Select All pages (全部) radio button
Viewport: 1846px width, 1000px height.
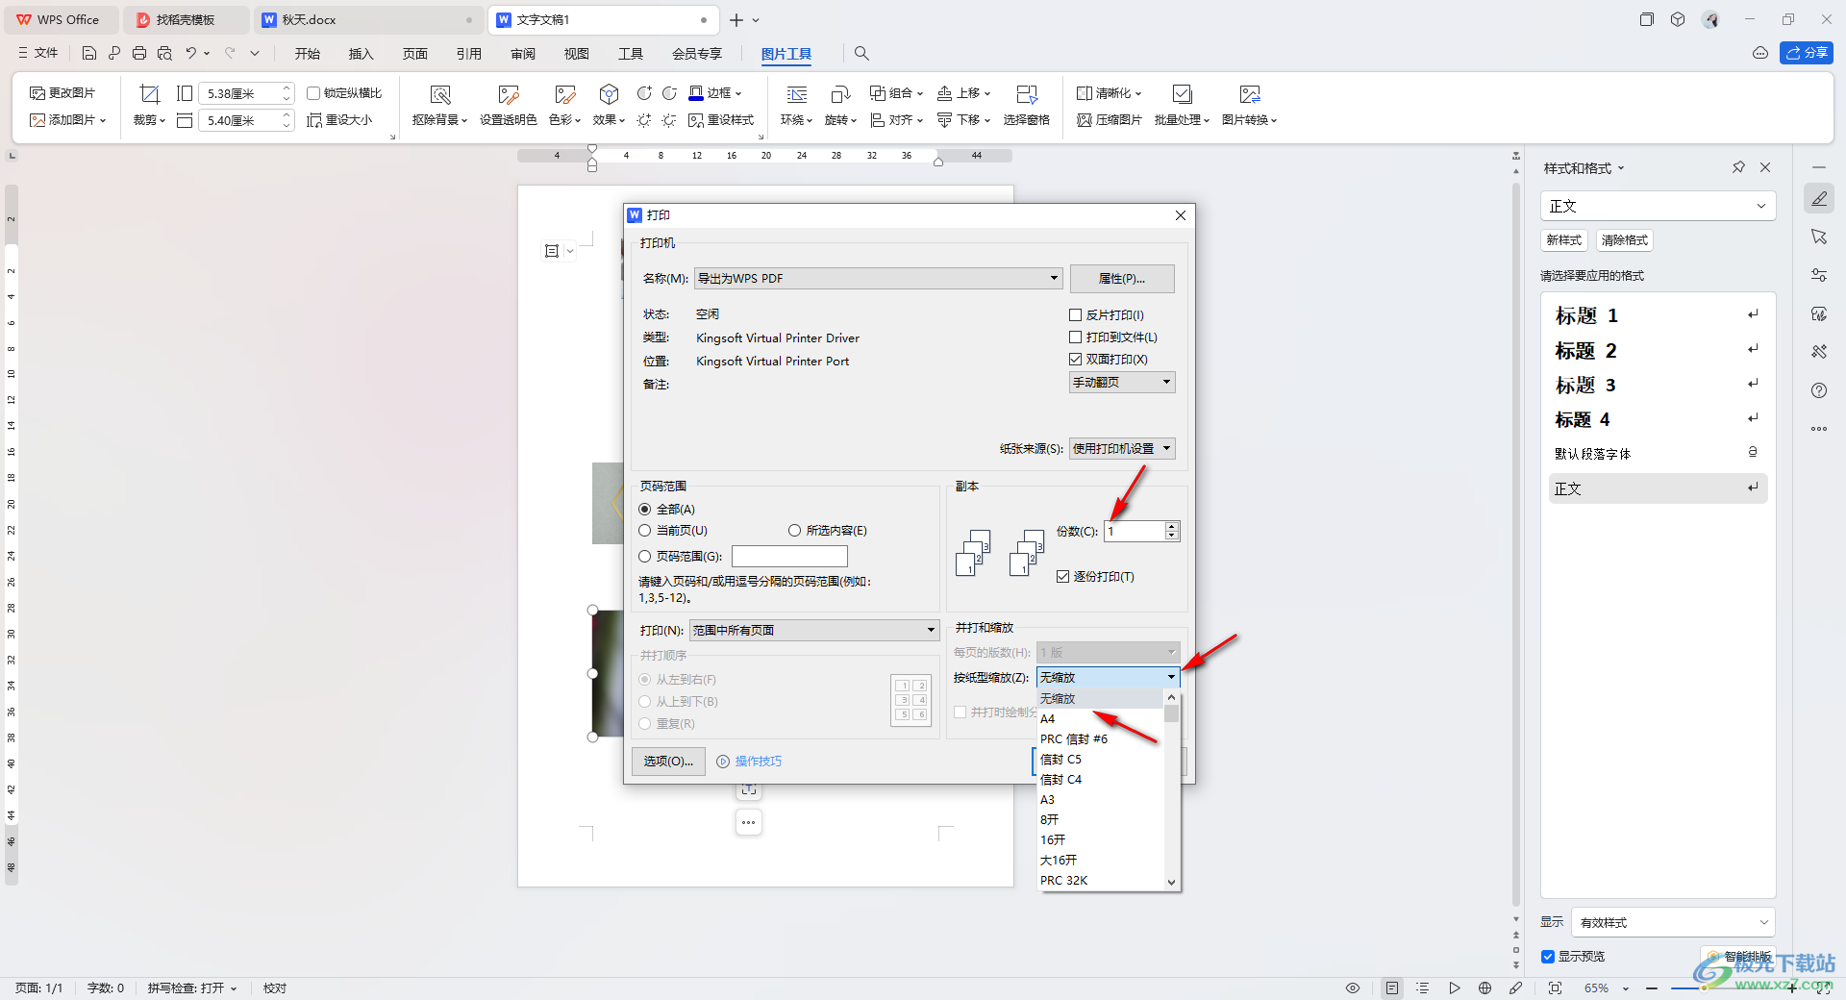point(645,510)
